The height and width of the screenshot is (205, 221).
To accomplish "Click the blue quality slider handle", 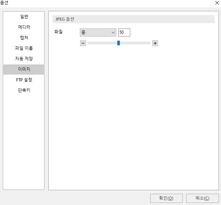I will click(x=118, y=43).
